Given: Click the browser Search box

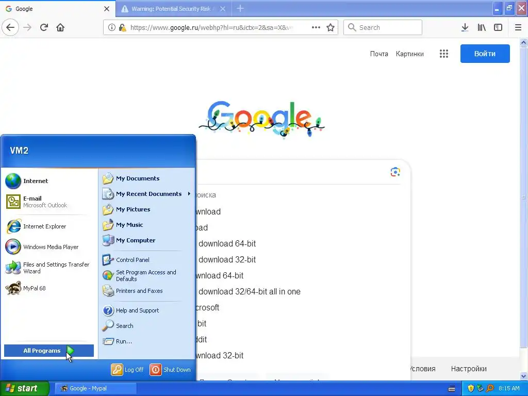Looking at the screenshot, I should coord(383,27).
